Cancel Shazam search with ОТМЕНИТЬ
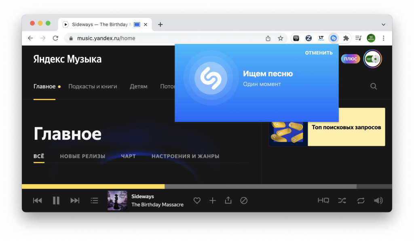The width and height of the screenshot is (414, 241). click(319, 53)
